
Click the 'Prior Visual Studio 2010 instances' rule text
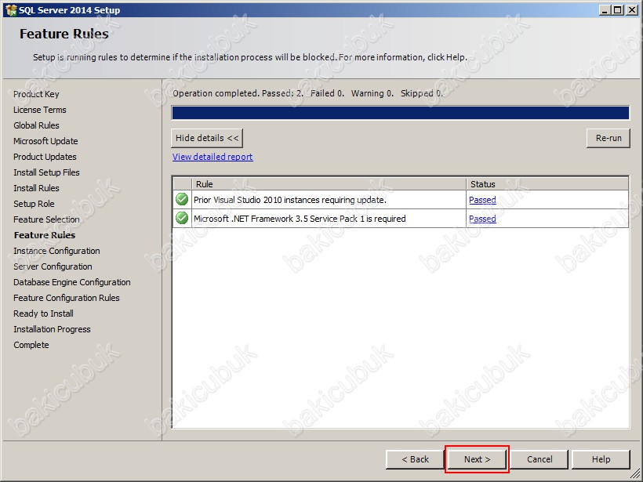pos(290,200)
